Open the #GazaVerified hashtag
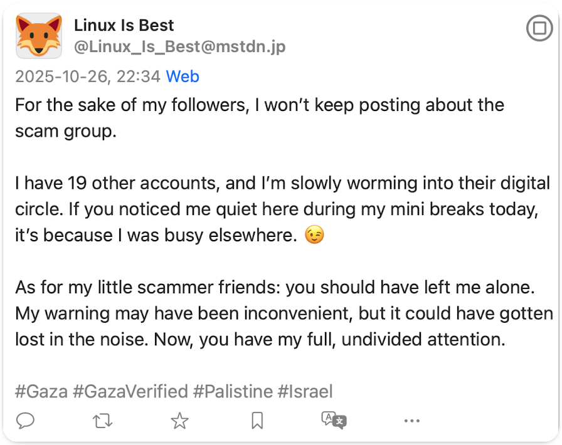 130,391
